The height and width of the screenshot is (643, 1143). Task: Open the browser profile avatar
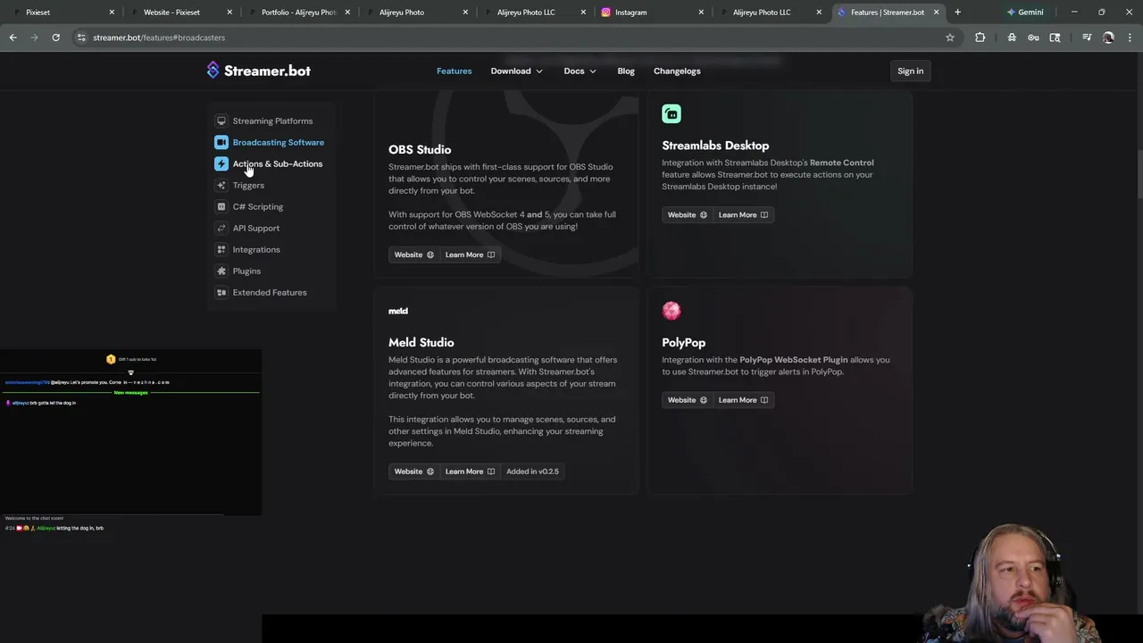(x=1108, y=38)
